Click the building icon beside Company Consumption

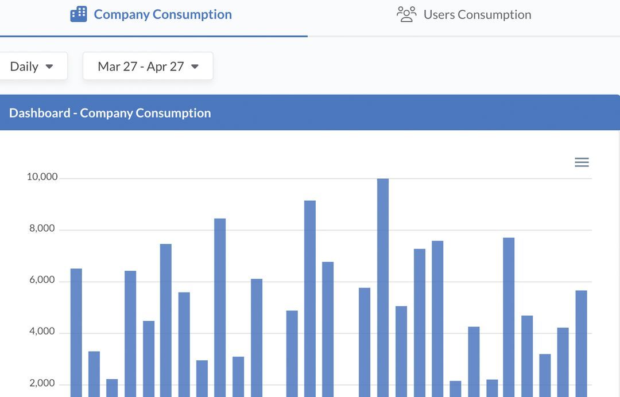pyautogui.click(x=79, y=14)
